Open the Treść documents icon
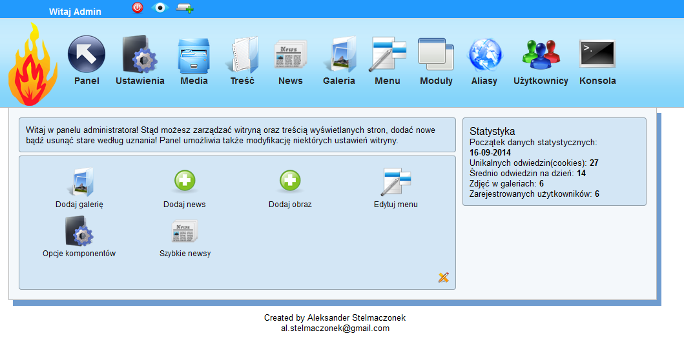Screen dimensions: 684x342 (242, 55)
